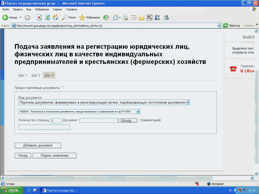Expand the Вид документа dropdown
The width and height of the screenshot is (259, 194).
pos(187,102)
